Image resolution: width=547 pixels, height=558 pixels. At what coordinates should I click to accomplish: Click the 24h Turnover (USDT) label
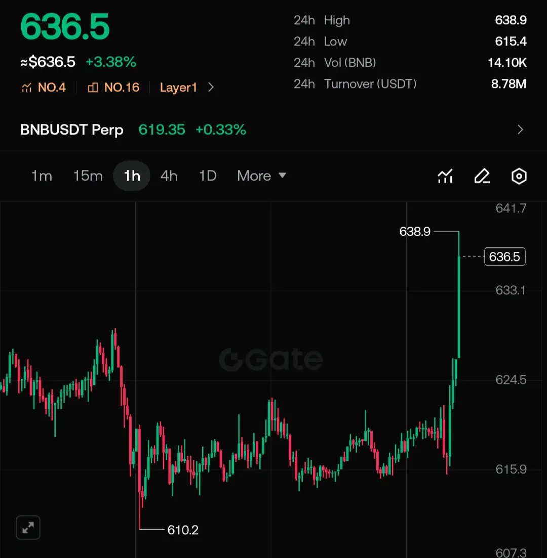(355, 84)
